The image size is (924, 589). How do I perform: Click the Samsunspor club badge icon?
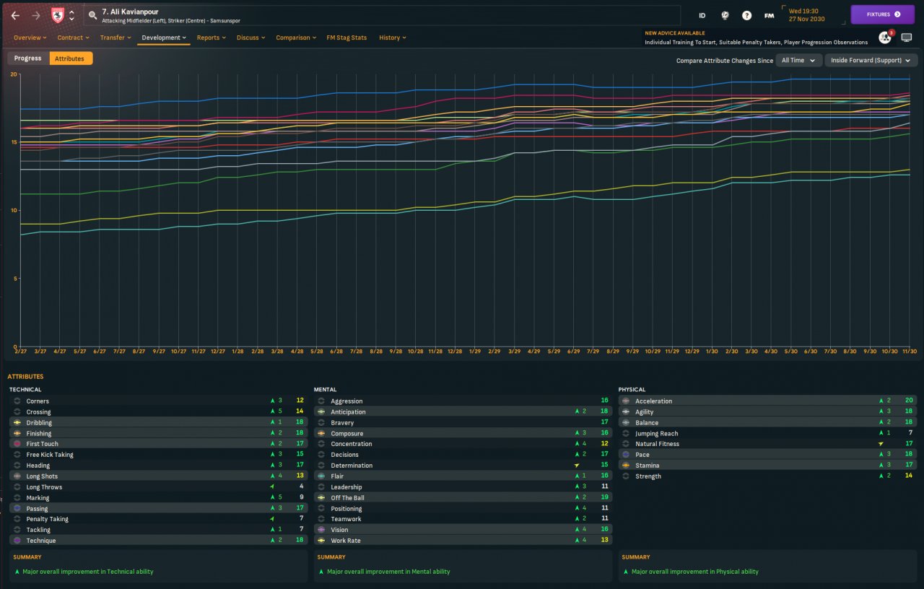click(x=58, y=15)
